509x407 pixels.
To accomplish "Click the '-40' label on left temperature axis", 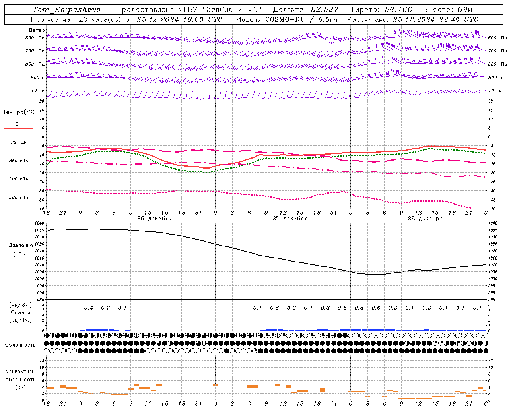I will pos(40,209).
